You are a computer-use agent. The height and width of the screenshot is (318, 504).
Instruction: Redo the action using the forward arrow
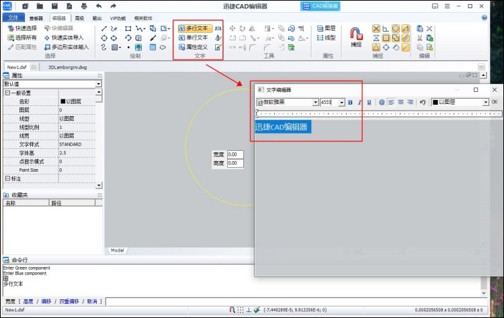pyautogui.click(x=113, y=6)
